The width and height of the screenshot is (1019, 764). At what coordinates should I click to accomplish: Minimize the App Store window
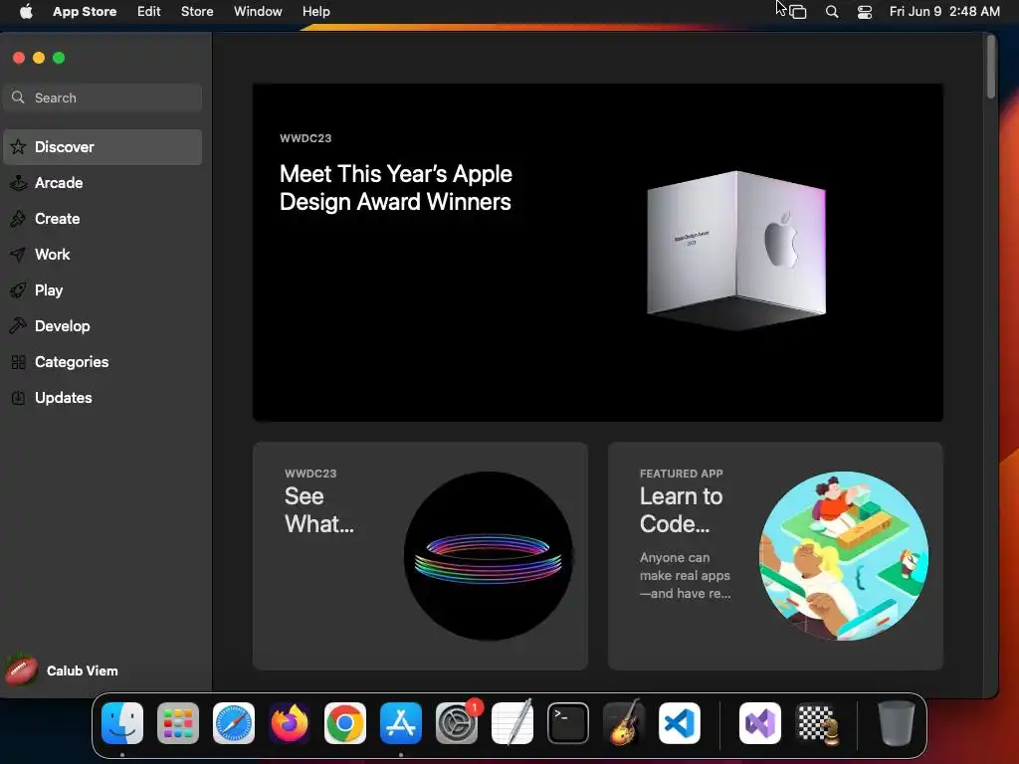click(39, 58)
